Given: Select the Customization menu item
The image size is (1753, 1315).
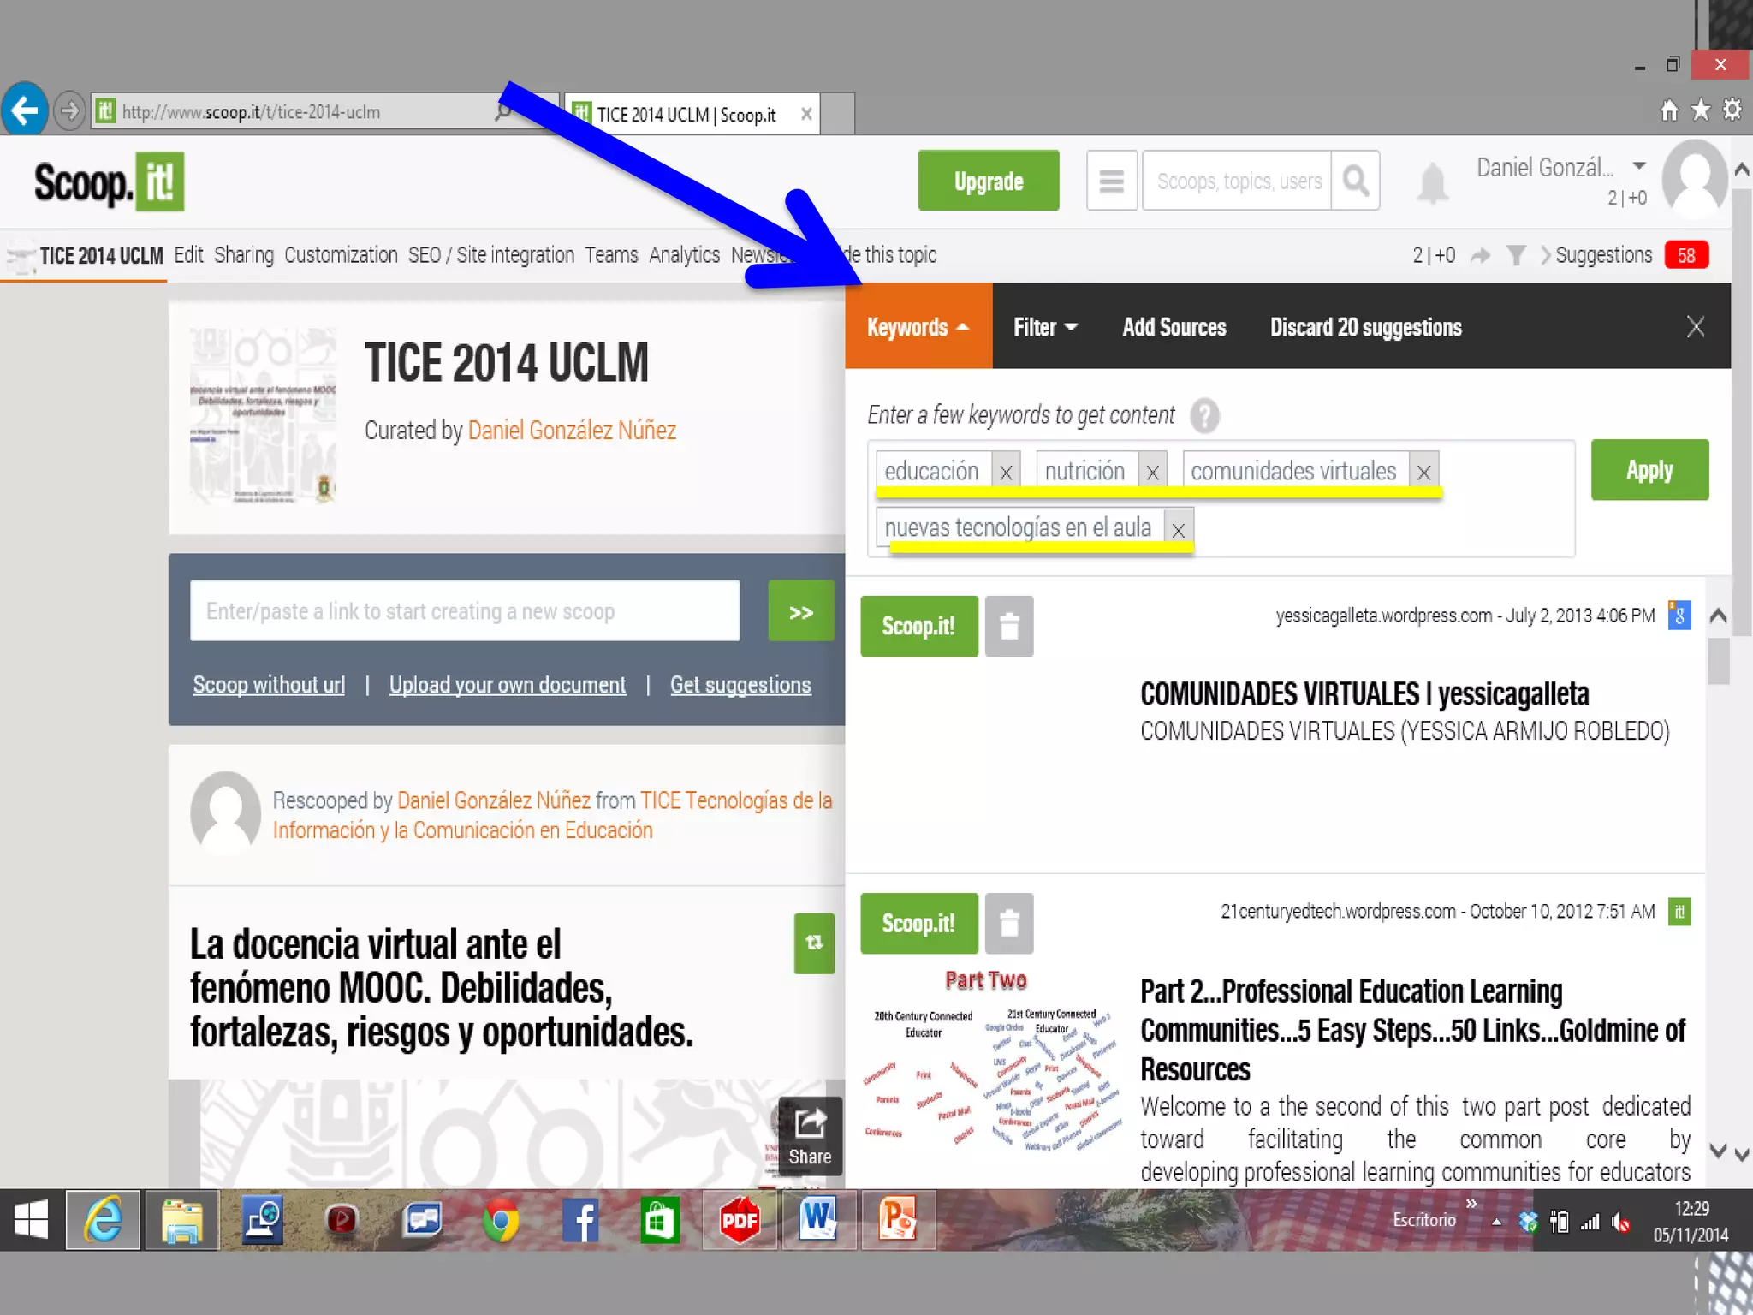Looking at the screenshot, I should point(341,255).
